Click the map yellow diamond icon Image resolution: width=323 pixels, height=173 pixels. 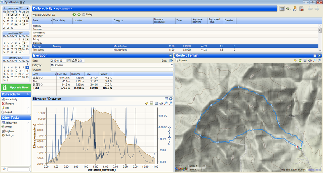click(x=295, y=60)
